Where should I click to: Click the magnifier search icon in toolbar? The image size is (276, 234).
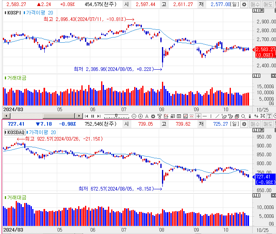243,116
